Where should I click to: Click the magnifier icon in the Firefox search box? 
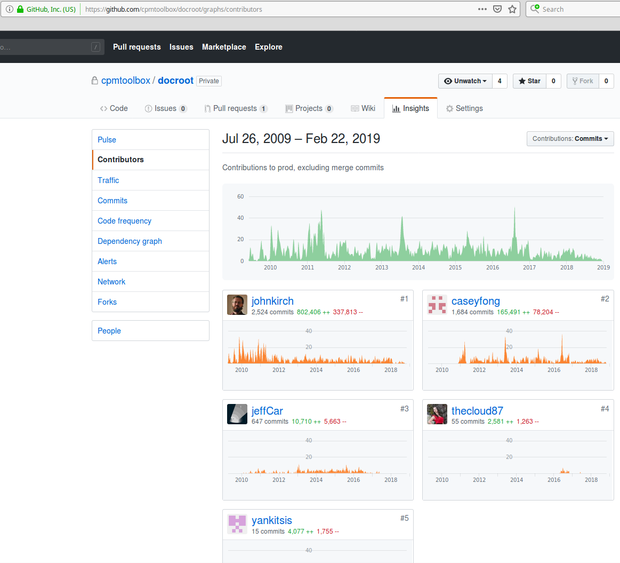coord(535,9)
